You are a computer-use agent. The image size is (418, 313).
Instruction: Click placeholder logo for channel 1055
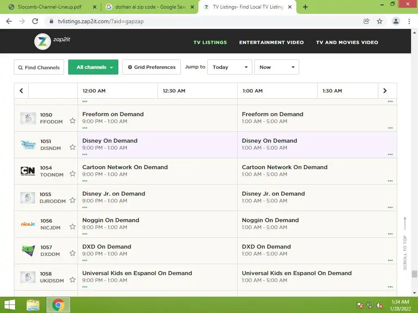pos(28,198)
